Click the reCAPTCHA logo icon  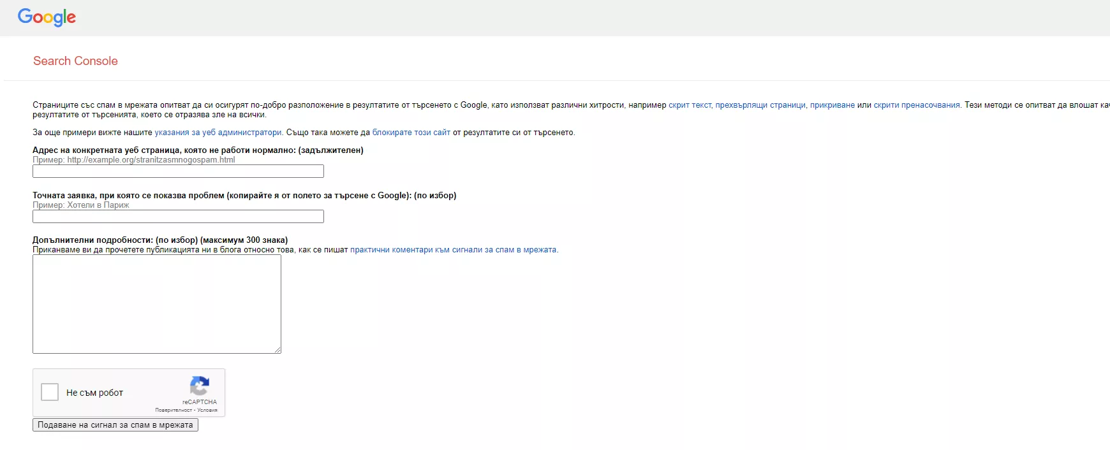(x=200, y=386)
